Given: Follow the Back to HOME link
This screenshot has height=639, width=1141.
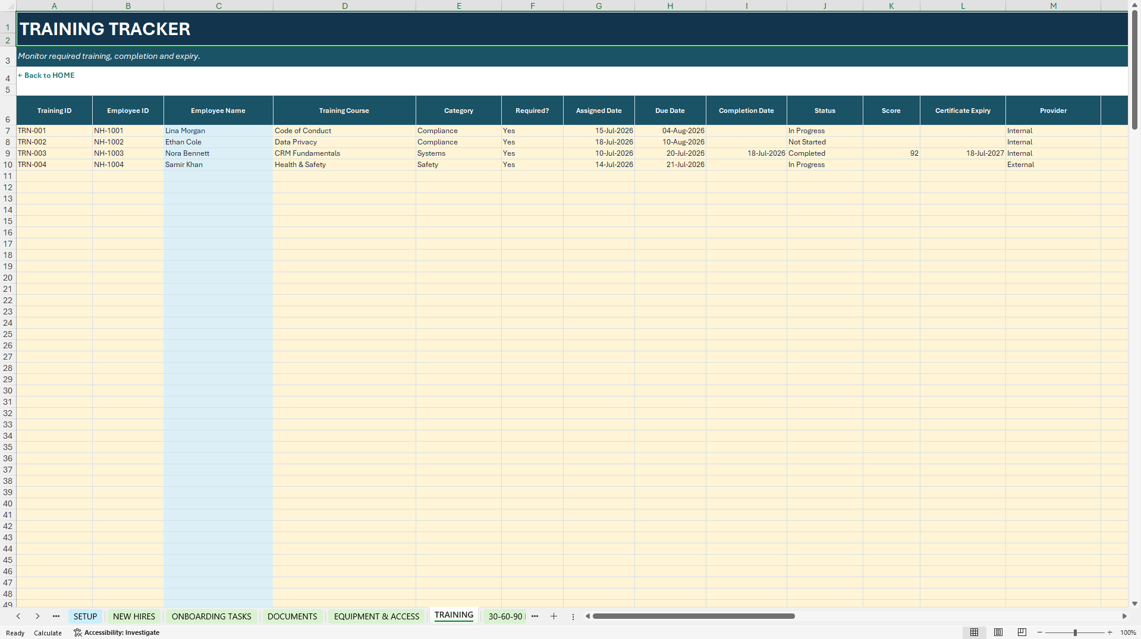Looking at the screenshot, I should click(x=46, y=75).
